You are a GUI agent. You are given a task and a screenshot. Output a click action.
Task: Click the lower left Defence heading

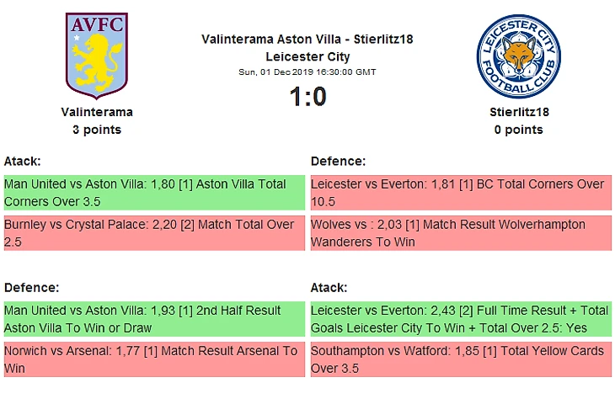(x=31, y=288)
